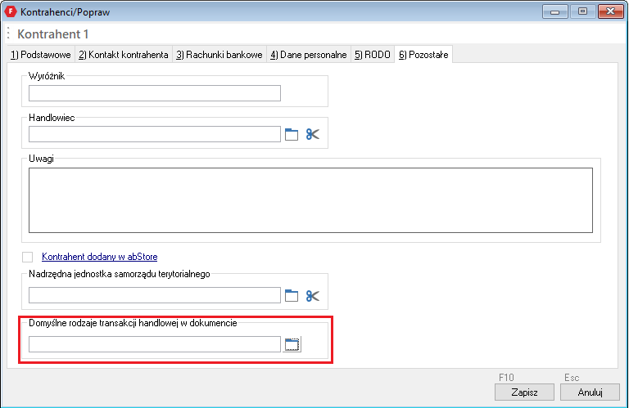The height and width of the screenshot is (408, 629).
Task: Open picker for Domyślne rodzaje transakcji handlowej
Action: [x=292, y=344]
